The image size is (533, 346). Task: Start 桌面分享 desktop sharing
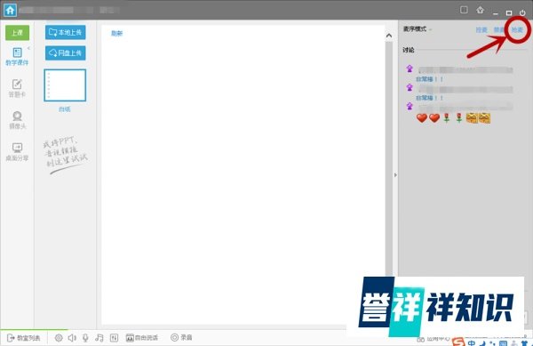[x=17, y=152]
